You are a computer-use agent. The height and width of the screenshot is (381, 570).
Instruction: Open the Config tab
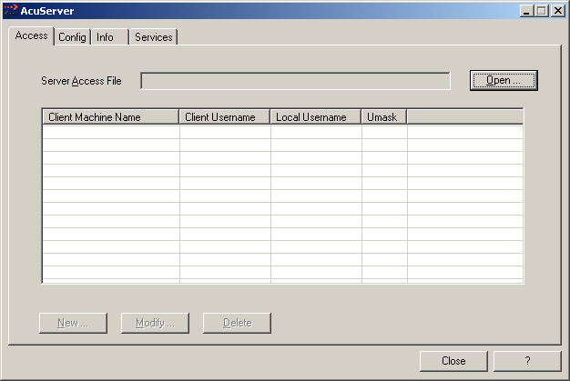[72, 37]
